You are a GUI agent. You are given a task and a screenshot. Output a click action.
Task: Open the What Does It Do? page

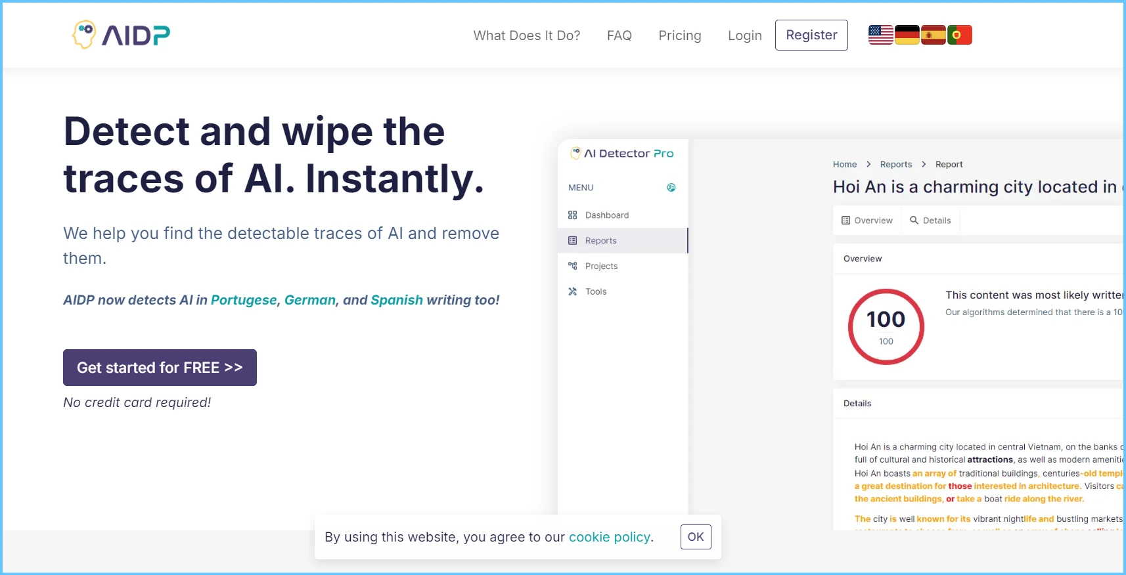tap(527, 35)
